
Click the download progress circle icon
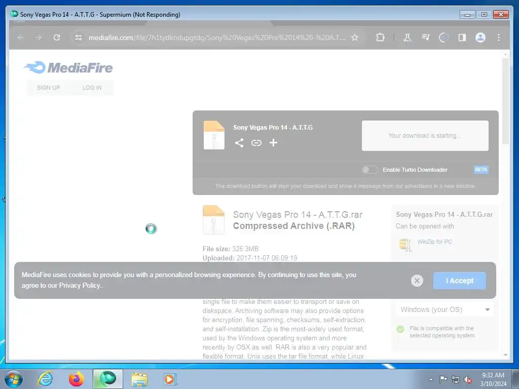click(443, 37)
